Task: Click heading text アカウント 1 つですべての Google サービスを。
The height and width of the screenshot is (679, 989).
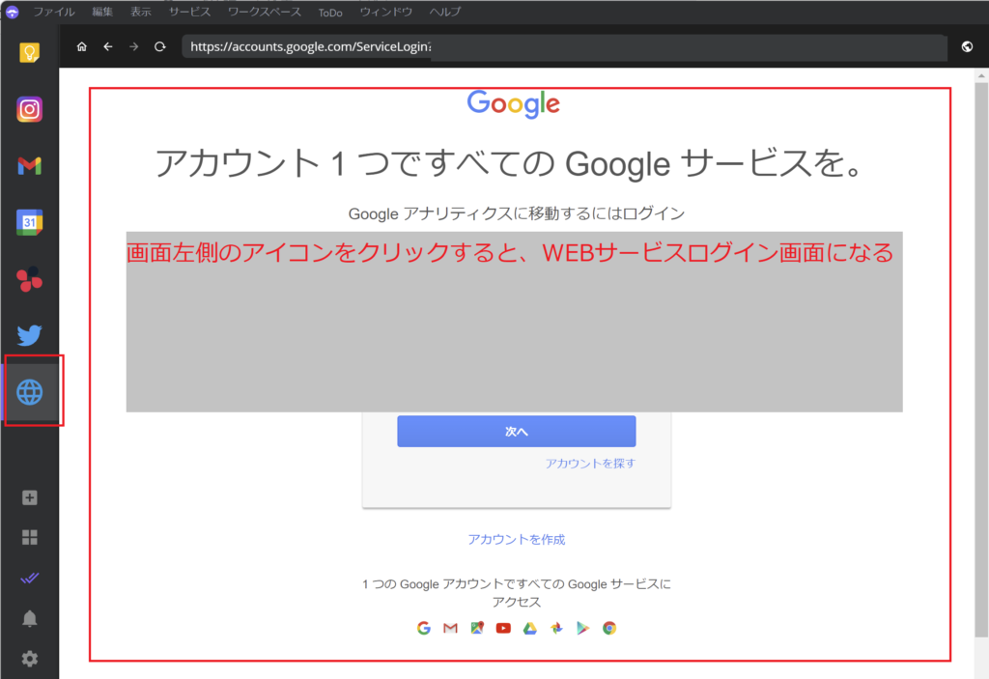Action: pyautogui.click(x=508, y=163)
